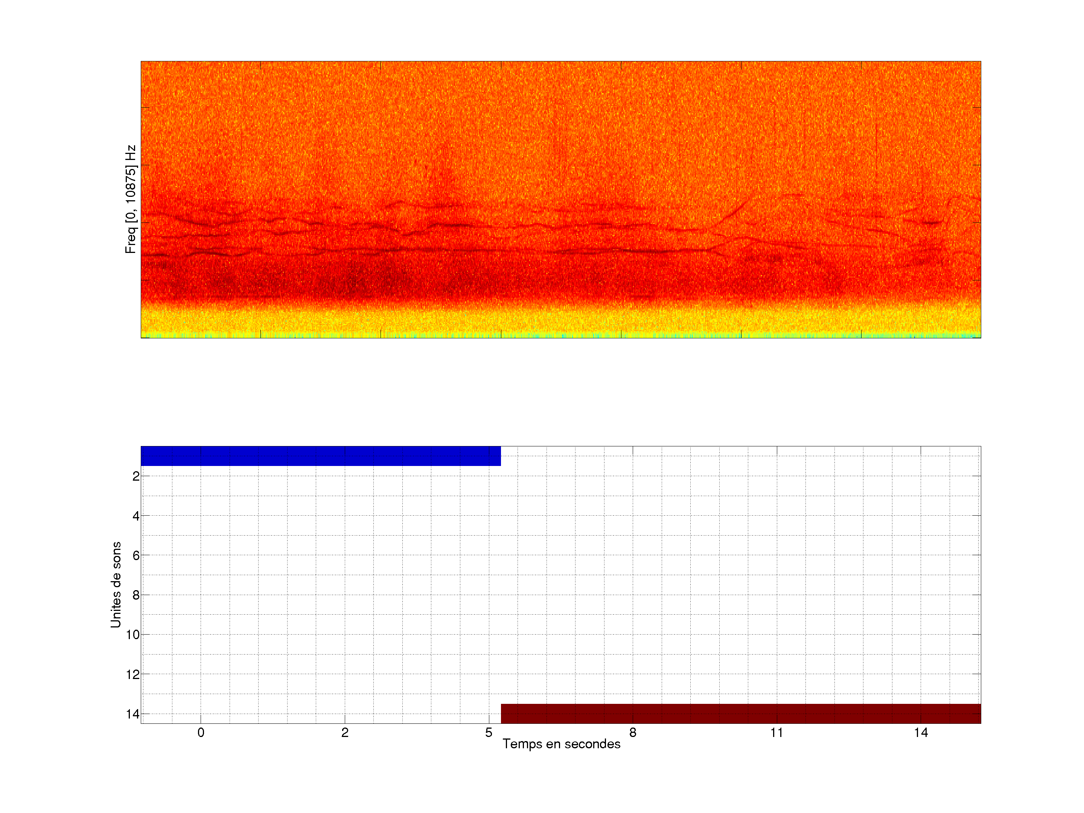Click the 'Temps en secondes' axis label
The image size is (1084, 813).
click(561, 744)
